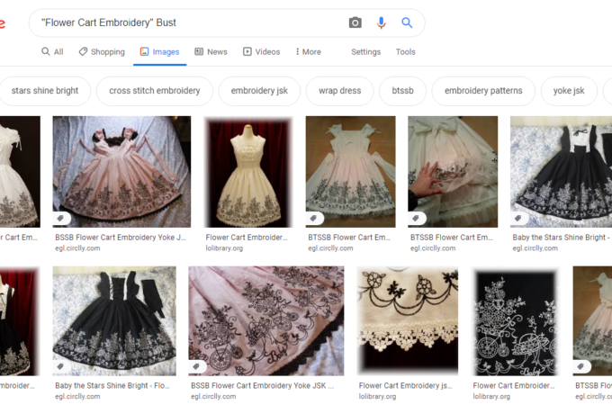
Task: Switch to the News tab
Action: click(211, 51)
